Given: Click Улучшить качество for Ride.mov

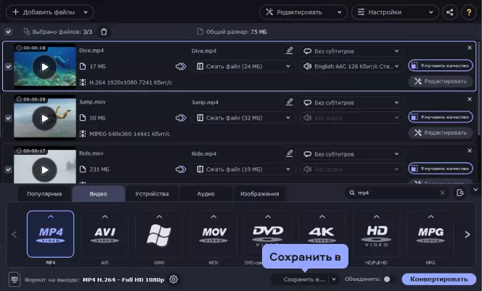Looking at the screenshot, I should (x=441, y=169).
